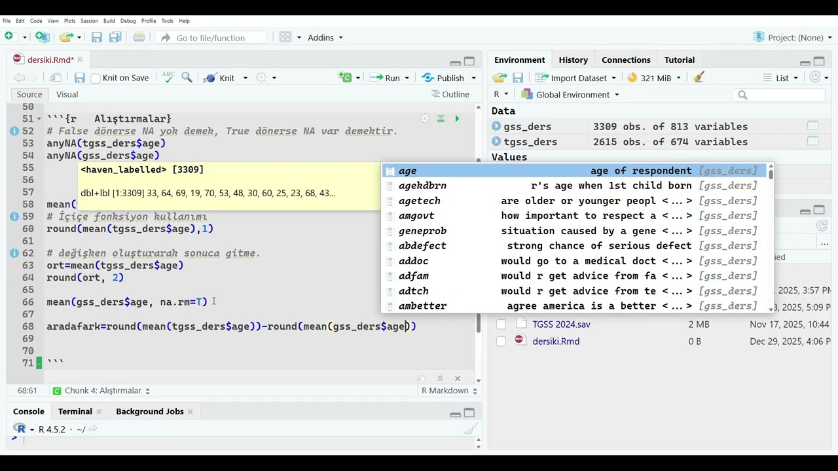Toggle Knit on Save checkbox
Viewport: 838px width, 471px height.
tap(96, 78)
